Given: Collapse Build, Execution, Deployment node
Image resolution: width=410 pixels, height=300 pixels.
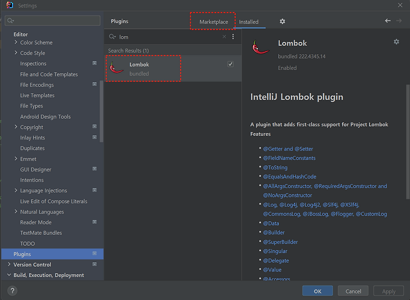Looking at the screenshot, I should [x=9, y=275].
